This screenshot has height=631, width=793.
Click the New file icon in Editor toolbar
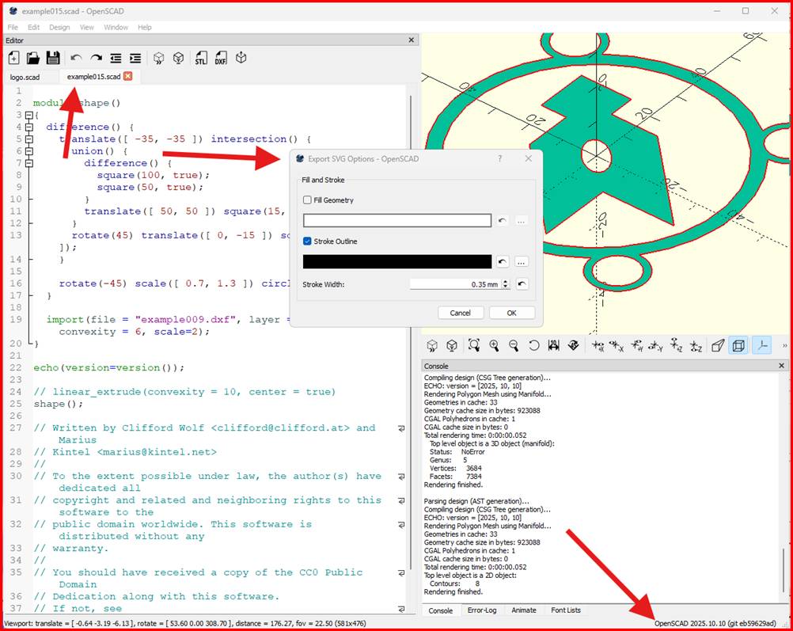click(13, 58)
